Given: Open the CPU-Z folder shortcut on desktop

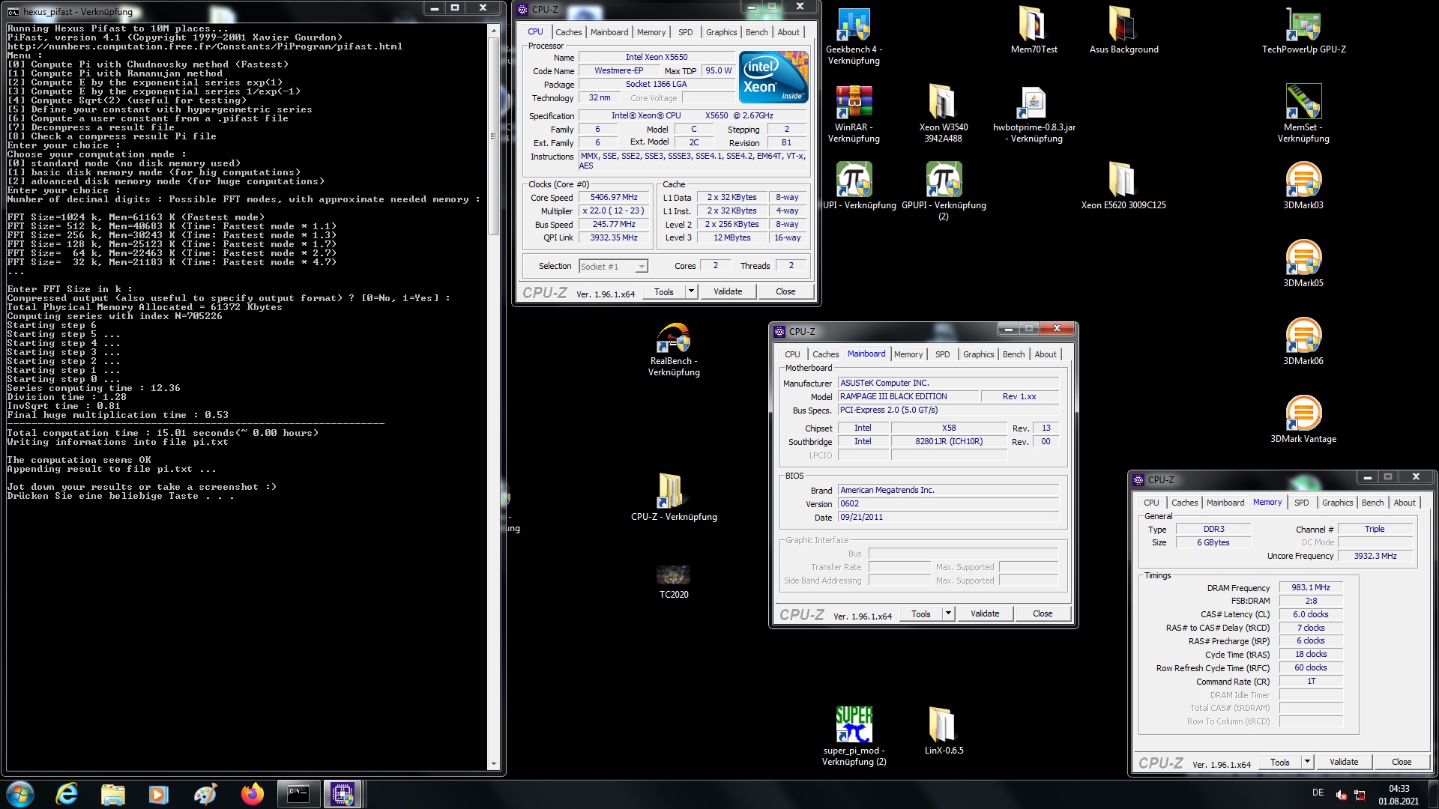Looking at the screenshot, I should pos(674,497).
